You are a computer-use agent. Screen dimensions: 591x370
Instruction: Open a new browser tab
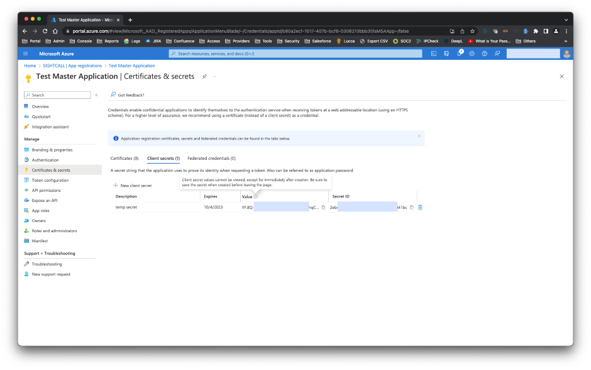coord(130,20)
